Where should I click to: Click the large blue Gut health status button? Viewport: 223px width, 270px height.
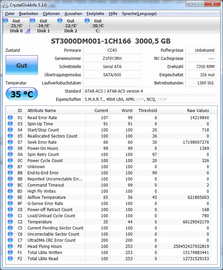pyautogui.click(x=22, y=65)
